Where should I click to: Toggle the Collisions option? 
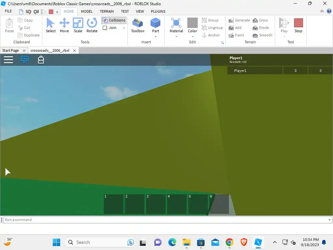pos(114,20)
